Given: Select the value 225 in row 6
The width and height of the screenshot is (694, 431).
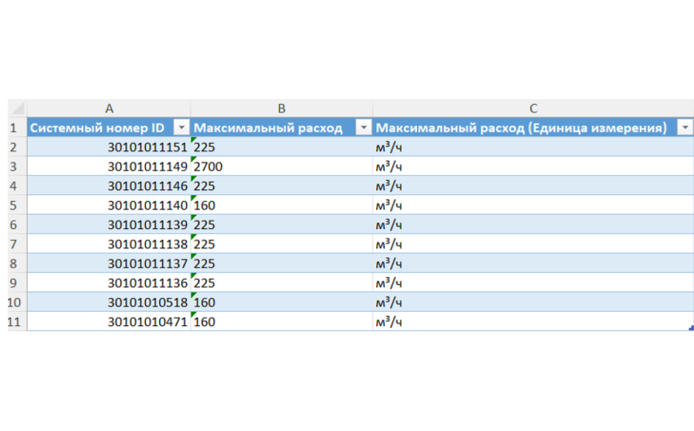Looking at the screenshot, I should (x=281, y=225).
